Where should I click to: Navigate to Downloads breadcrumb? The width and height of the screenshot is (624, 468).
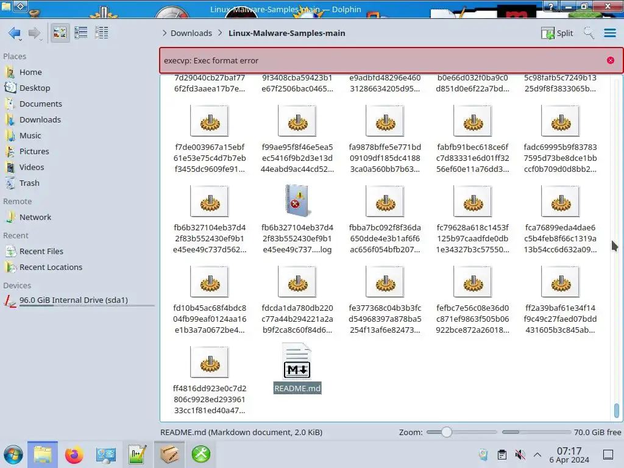click(191, 33)
